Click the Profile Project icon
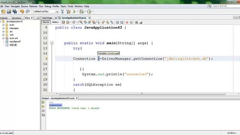240x135 pixels. pyautogui.click(x=89, y=12)
